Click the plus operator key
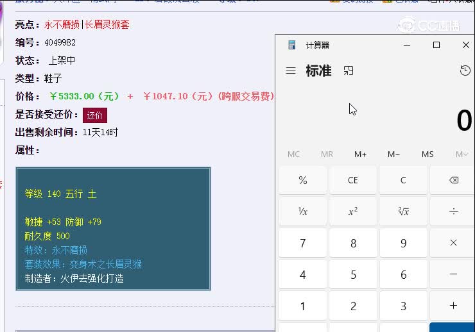The image size is (475, 332). pyautogui.click(x=453, y=306)
